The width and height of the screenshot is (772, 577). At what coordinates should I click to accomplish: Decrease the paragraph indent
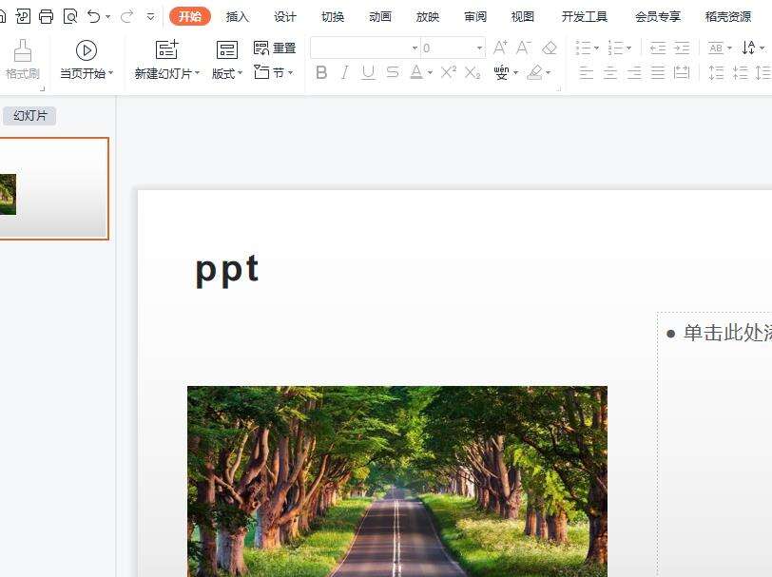click(658, 48)
